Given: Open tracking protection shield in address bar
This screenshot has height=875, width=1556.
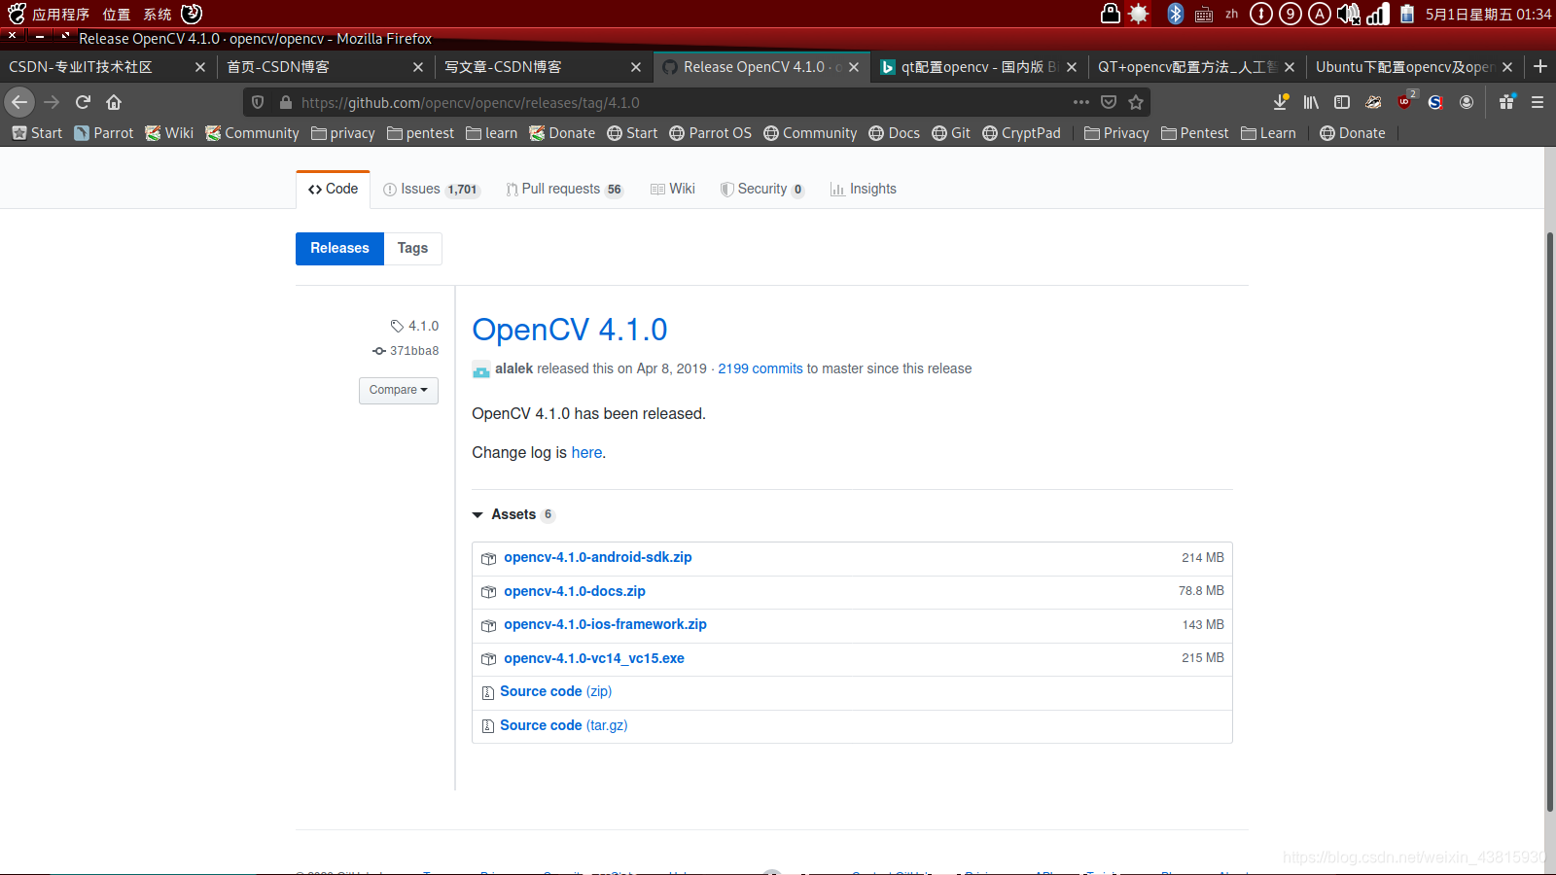Looking at the screenshot, I should pyautogui.click(x=258, y=102).
